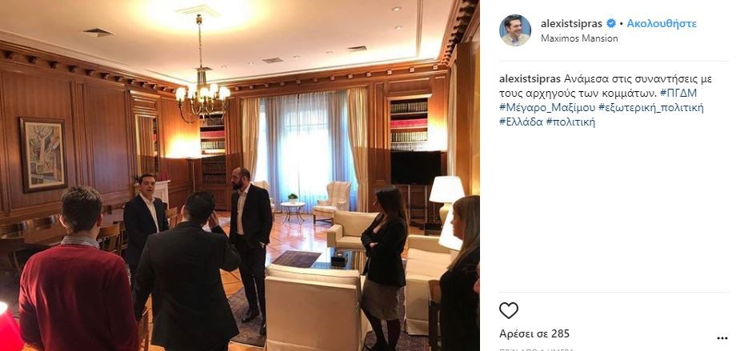Open the alexistsipras profile picture avatar
This screenshot has width=748, height=351.
515,30
